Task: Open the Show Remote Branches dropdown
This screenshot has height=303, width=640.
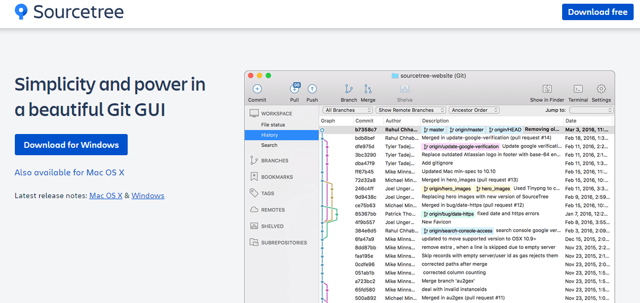Action: point(411,110)
